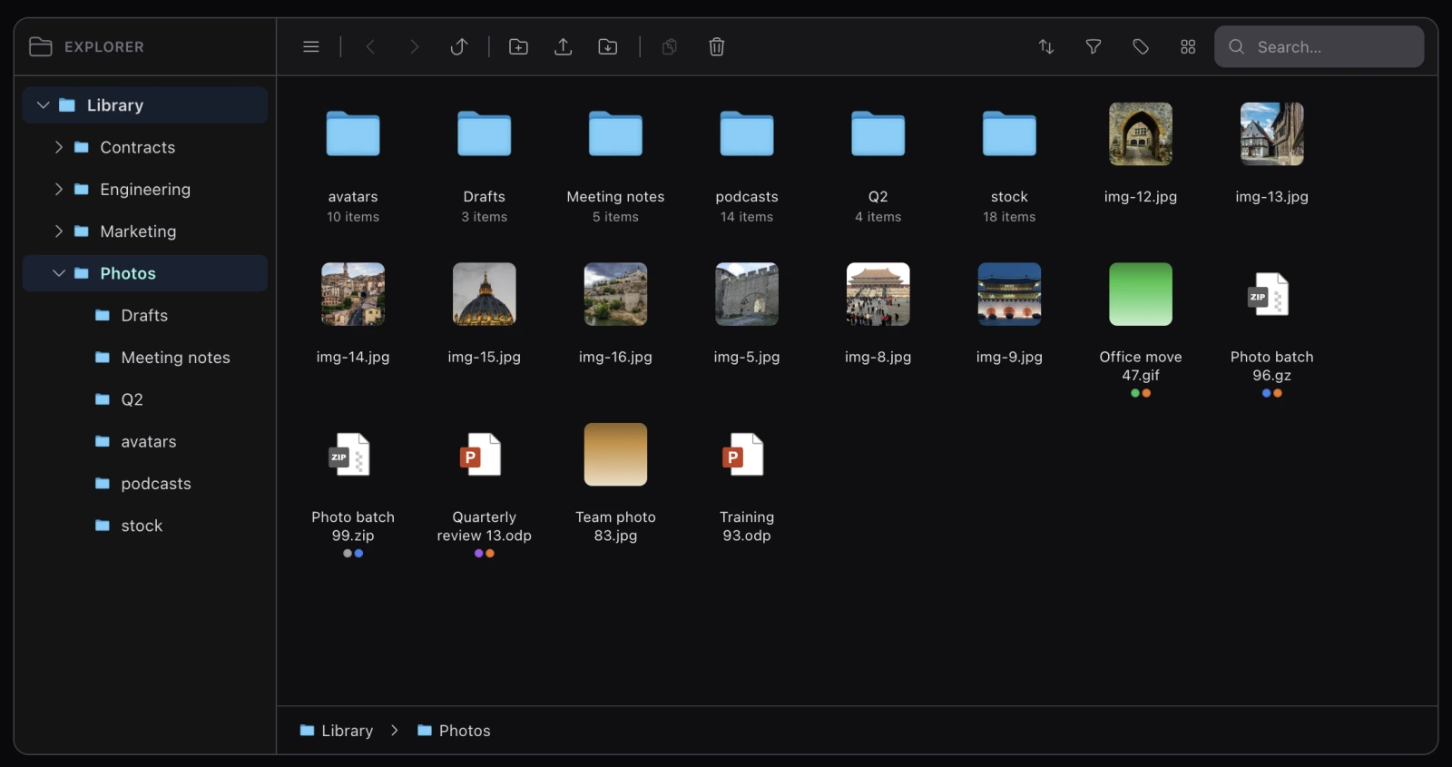Expand the Contracts folder chevron
Image resolution: width=1452 pixels, height=767 pixels.
(x=59, y=147)
